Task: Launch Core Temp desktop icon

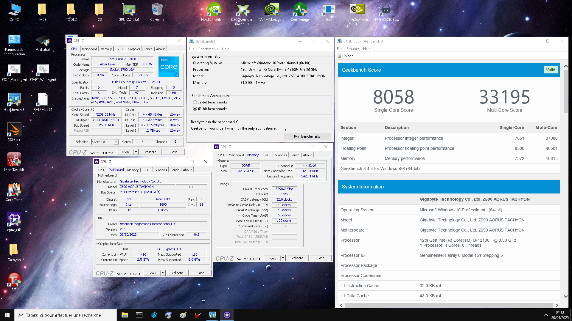Action: (14, 192)
